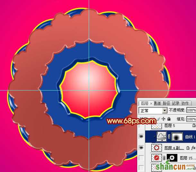Click the 不透明度 opacity value field
Viewport: 196px width, 172px height.
(192, 110)
